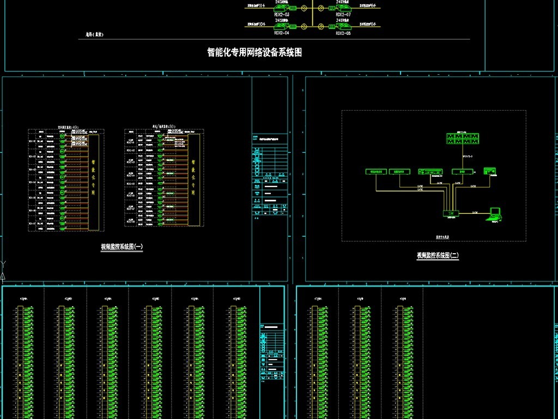Select the RDX2-08 switch symbol
The width and height of the screenshot is (558, 419).
point(343,25)
